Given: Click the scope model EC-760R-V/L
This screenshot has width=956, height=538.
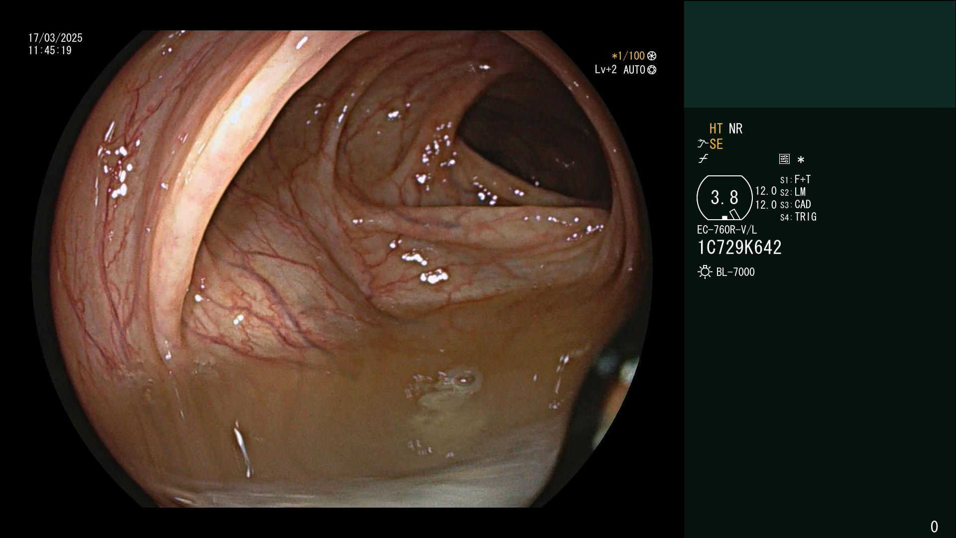Looking at the screenshot, I should 727,230.
